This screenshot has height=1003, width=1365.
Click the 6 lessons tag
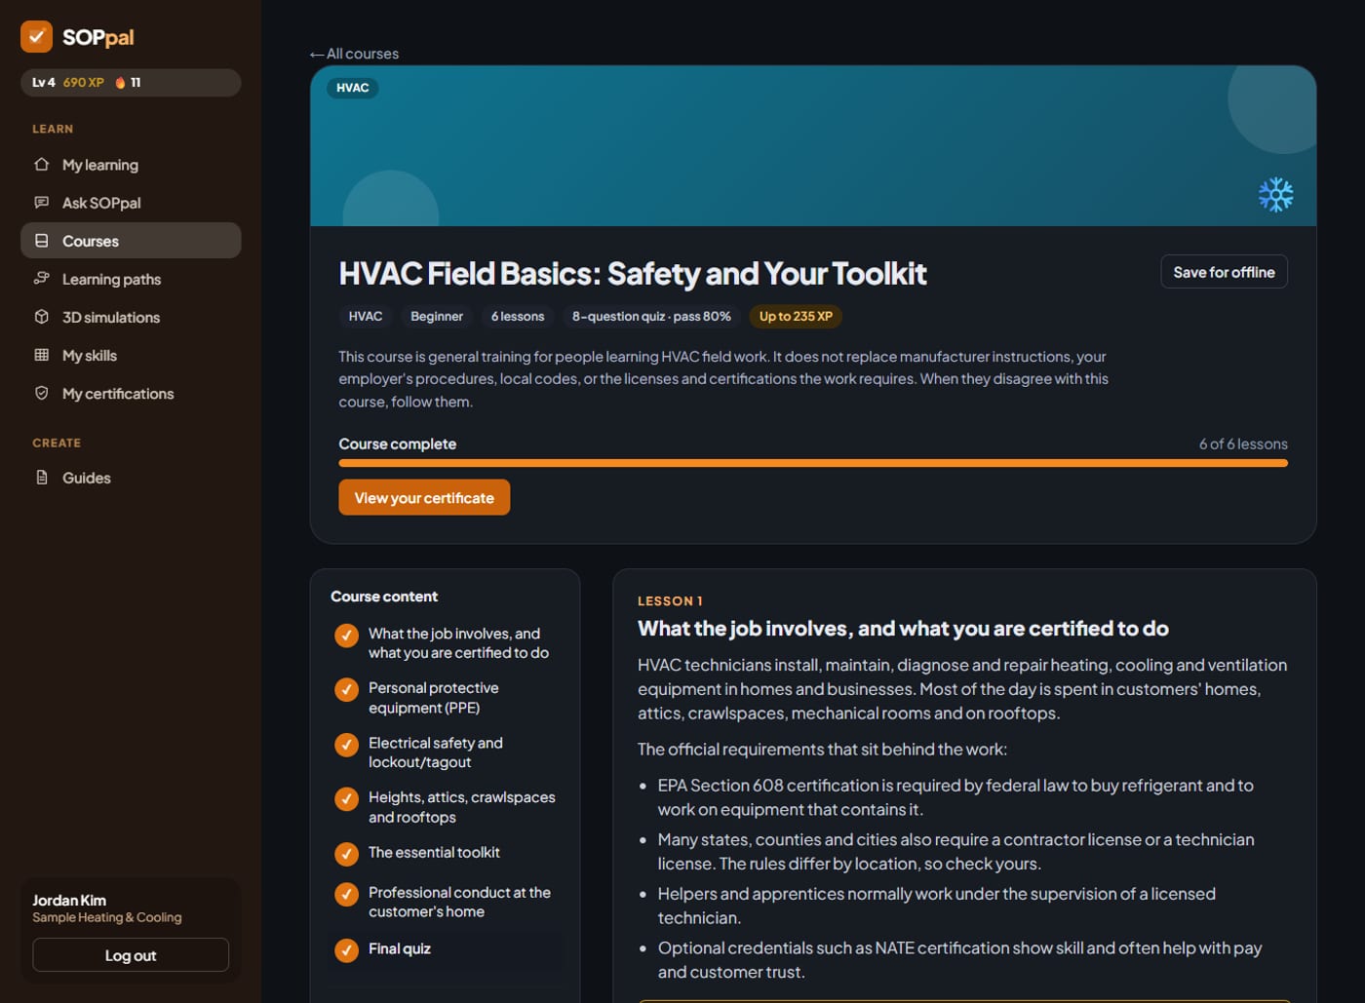pos(518,316)
